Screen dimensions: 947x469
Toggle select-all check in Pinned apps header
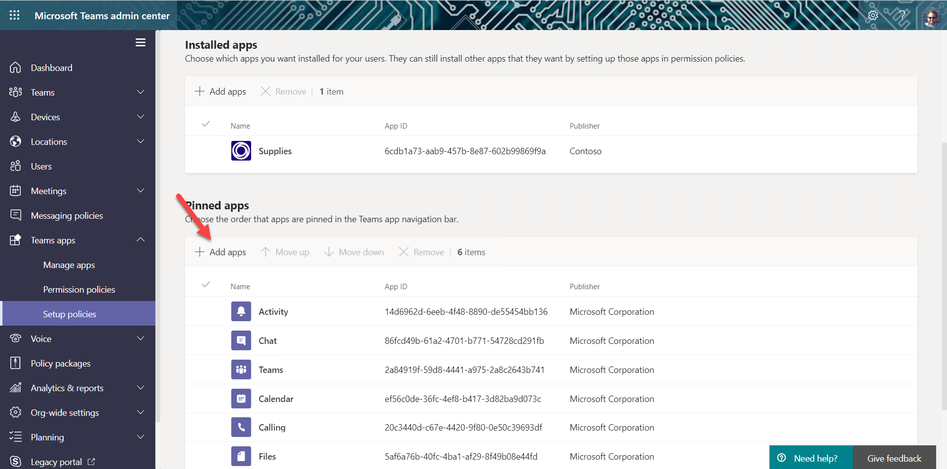(x=206, y=284)
